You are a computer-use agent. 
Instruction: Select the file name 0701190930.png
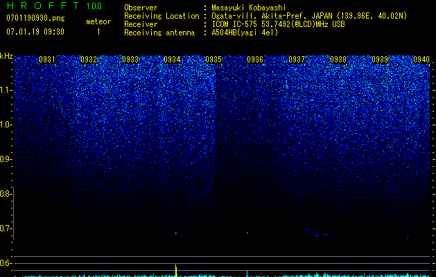[35, 18]
